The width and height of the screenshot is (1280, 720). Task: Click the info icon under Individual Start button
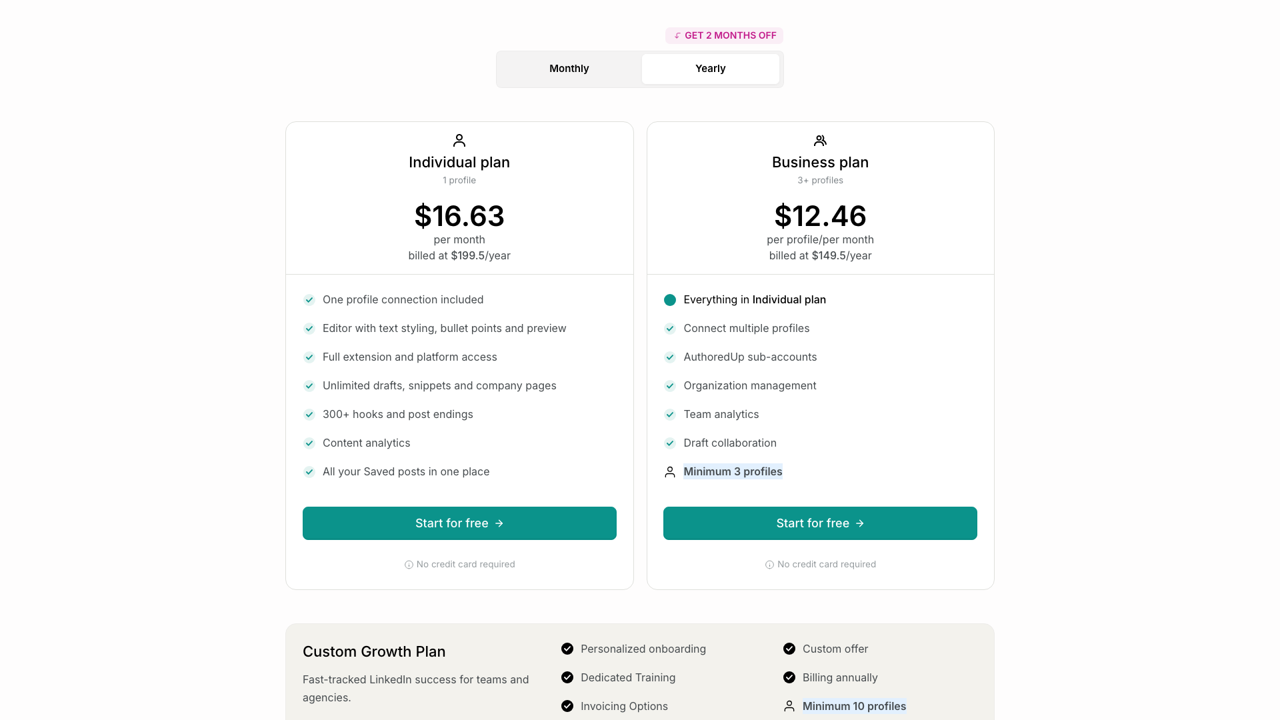(407, 565)
